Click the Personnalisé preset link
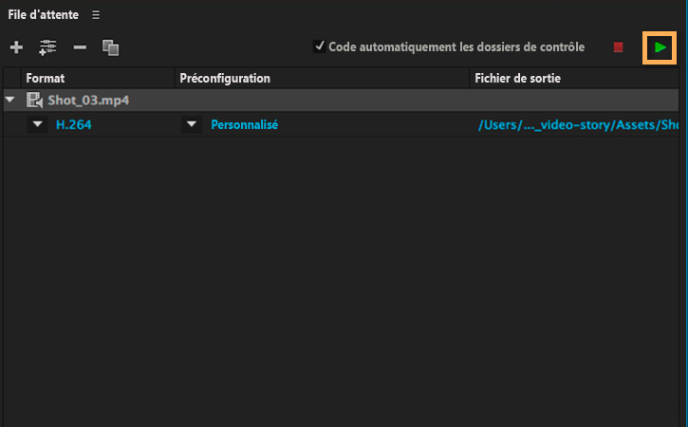Screen dimensions: 688x427 244,124
